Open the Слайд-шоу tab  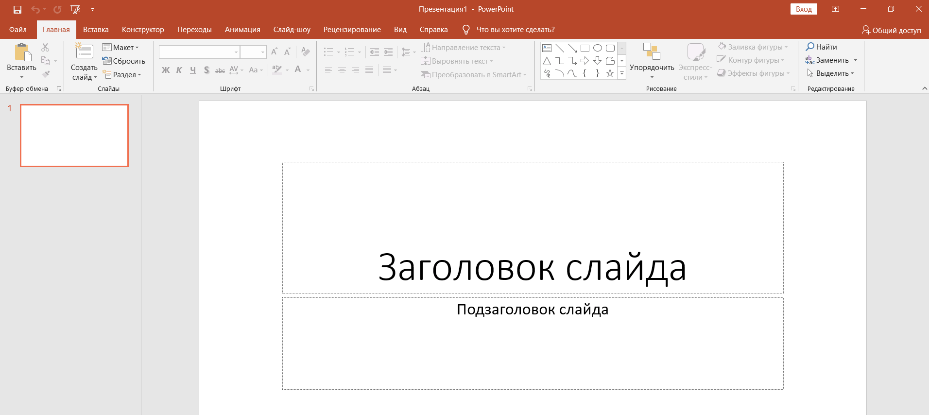point(292,30)
